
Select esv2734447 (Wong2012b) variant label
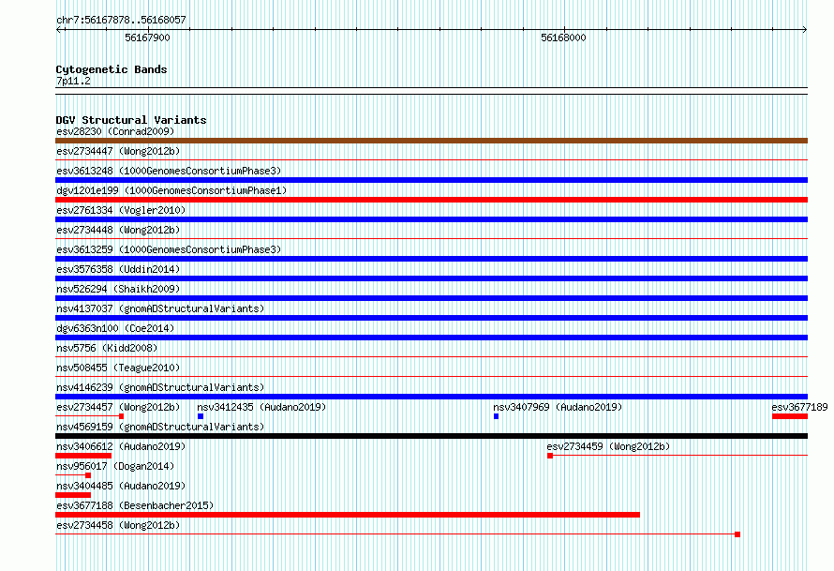118,151
